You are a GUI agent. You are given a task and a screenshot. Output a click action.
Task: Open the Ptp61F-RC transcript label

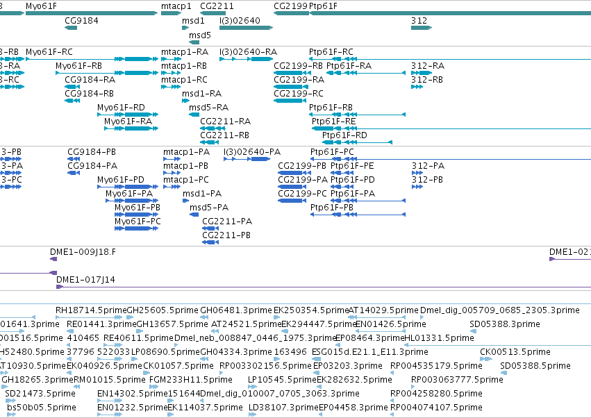tap(331, 51)
